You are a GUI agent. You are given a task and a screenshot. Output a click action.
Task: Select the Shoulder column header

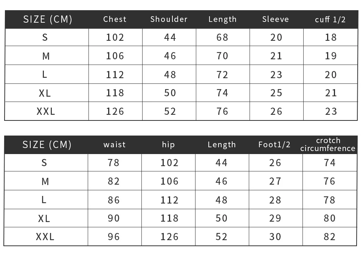pyautogui.click(x=169, y=19)
